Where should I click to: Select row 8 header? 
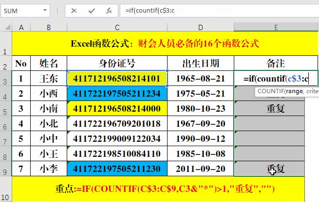pos(6,153)
